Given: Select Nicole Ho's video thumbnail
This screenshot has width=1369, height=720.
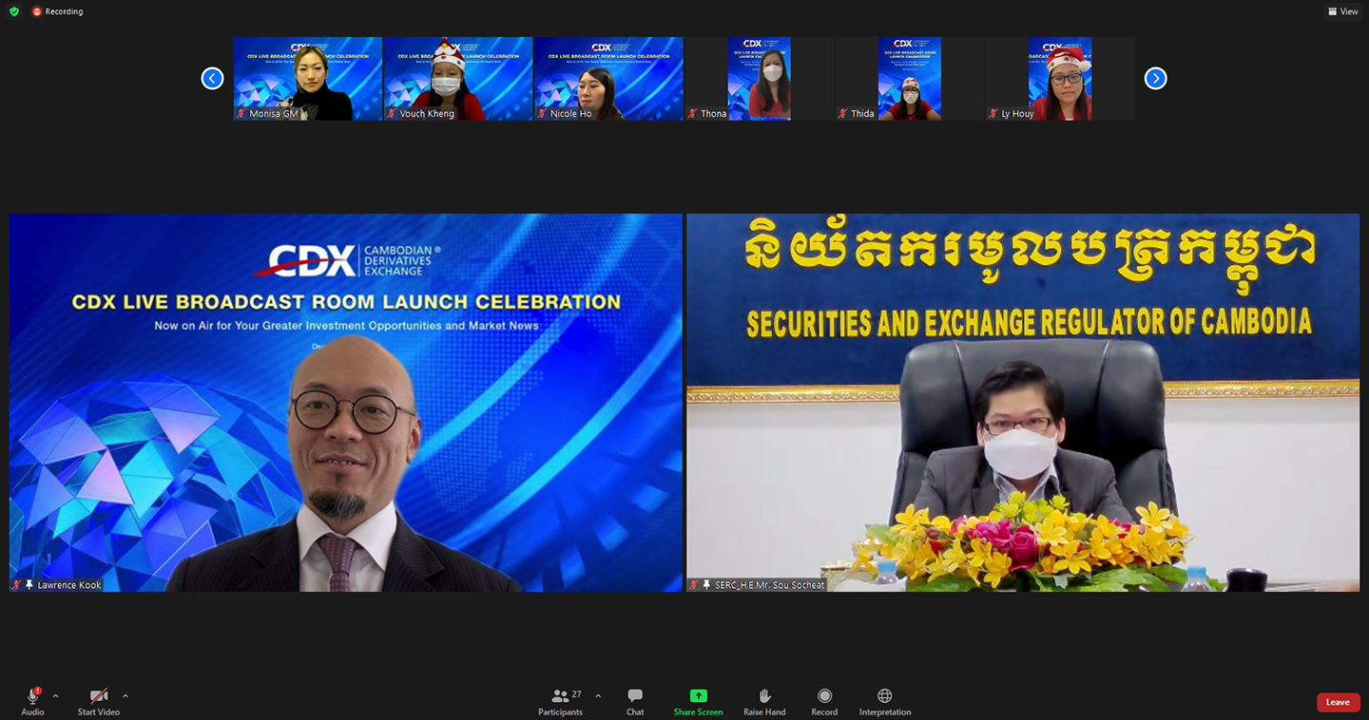Looking at the screenshot, I should (608, 79).
